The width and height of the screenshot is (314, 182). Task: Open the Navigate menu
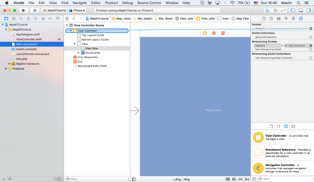pyautogui.click(x=80, y=3)
